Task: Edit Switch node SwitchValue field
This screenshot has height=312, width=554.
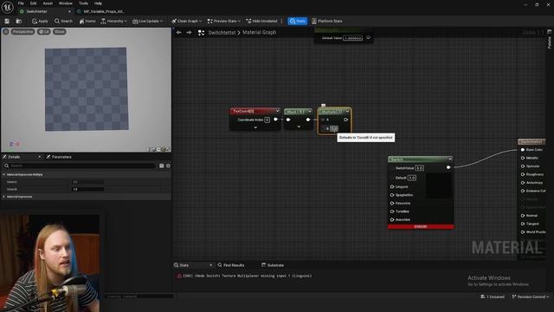Action: pos(419,168)
